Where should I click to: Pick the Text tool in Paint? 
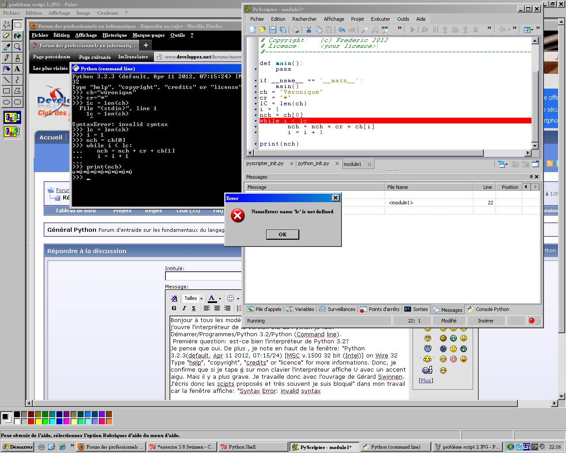pos(17,69)
